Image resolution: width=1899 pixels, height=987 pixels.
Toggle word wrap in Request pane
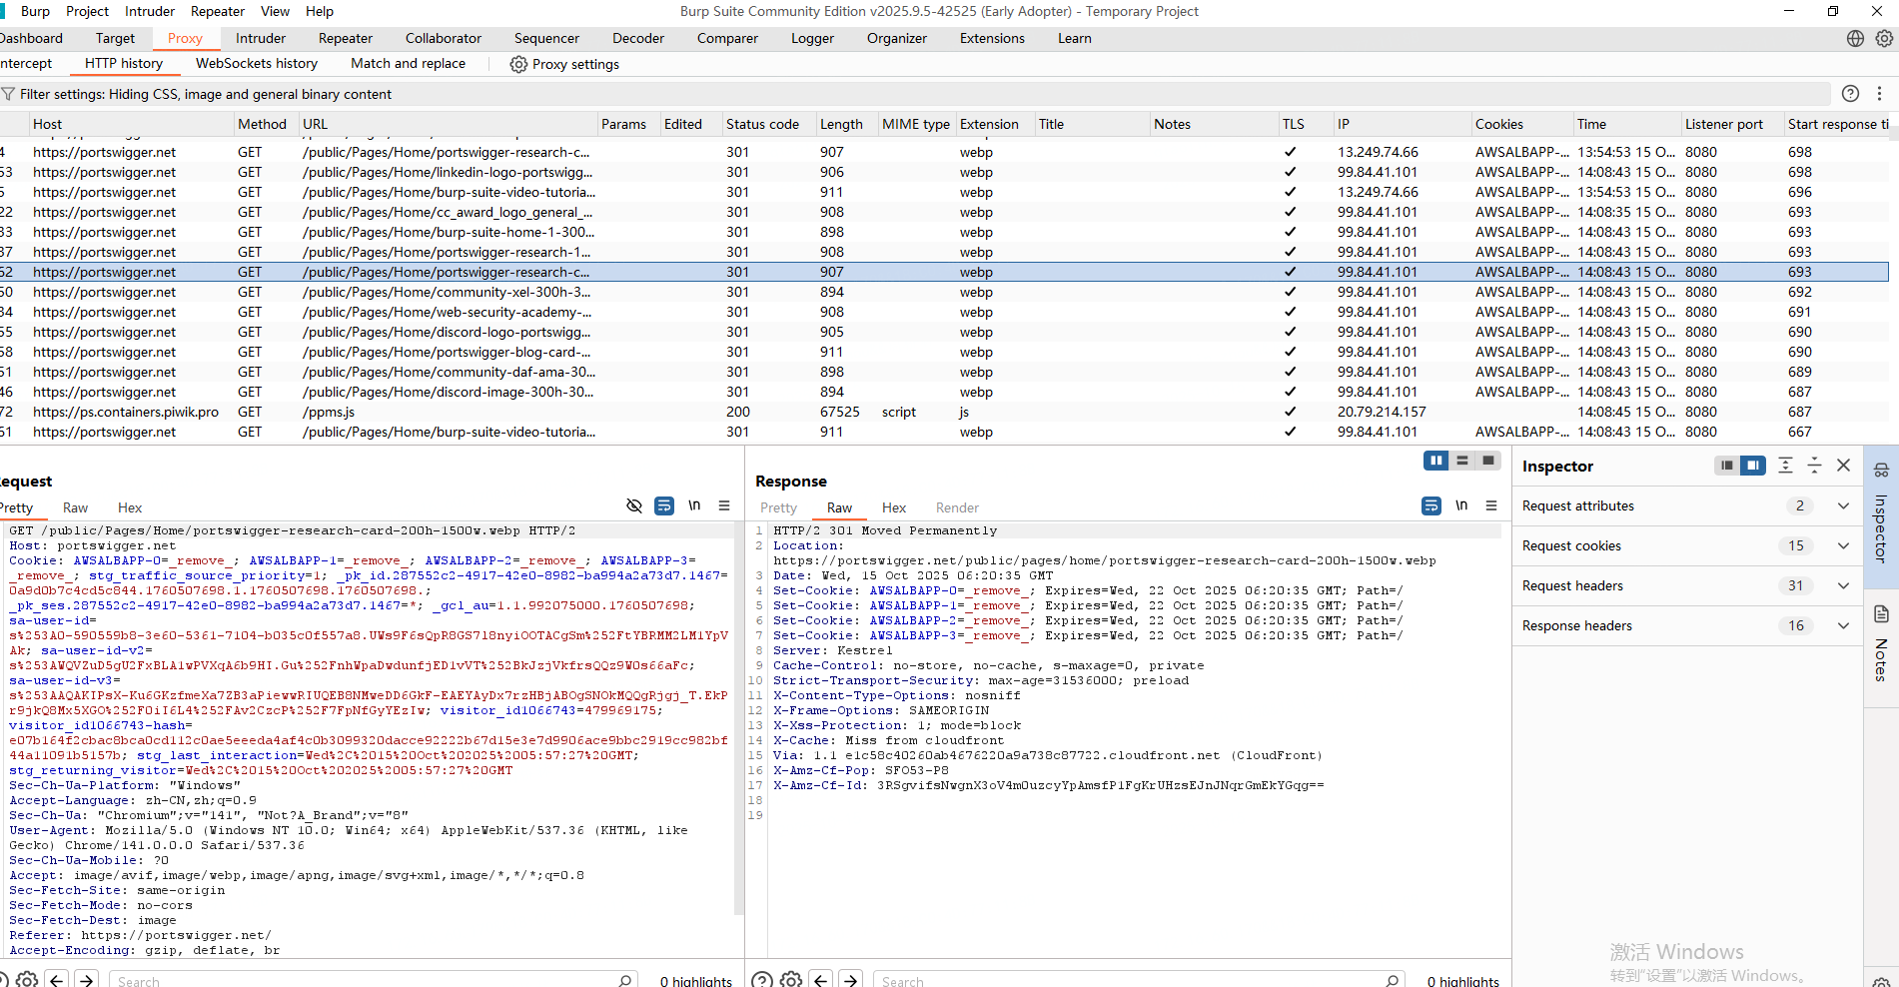click(664, 505)
